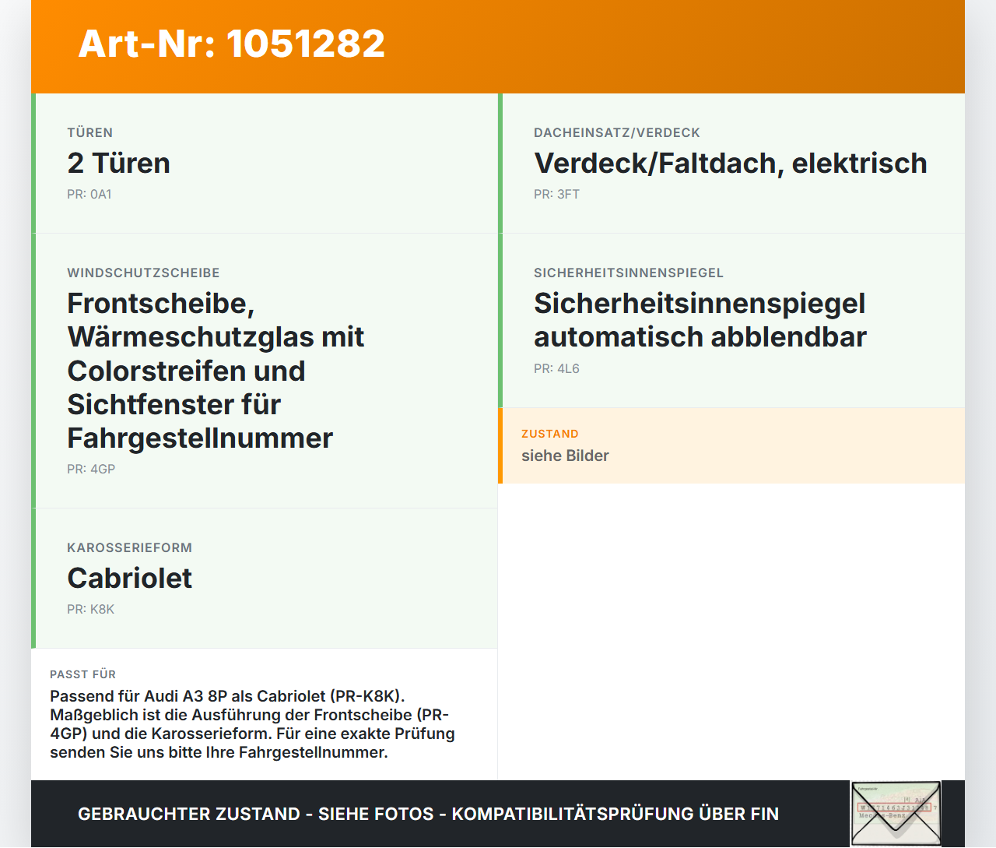
Task: Click the TÜREN label
Action: coord(89,132)
